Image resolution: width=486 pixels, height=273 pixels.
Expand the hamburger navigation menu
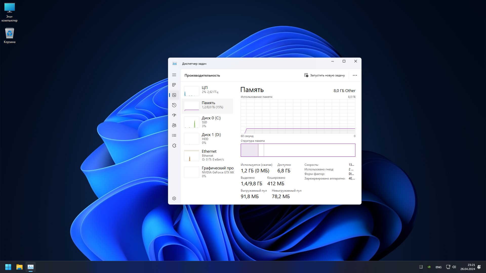(x=174, y=75)
